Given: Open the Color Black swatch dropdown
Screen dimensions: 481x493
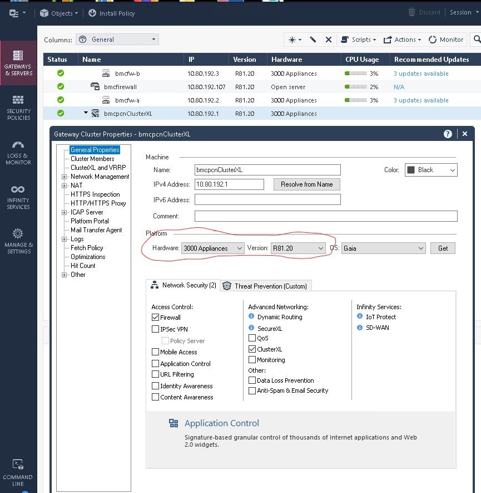Looking at the screenshot, I should (431, 170).
